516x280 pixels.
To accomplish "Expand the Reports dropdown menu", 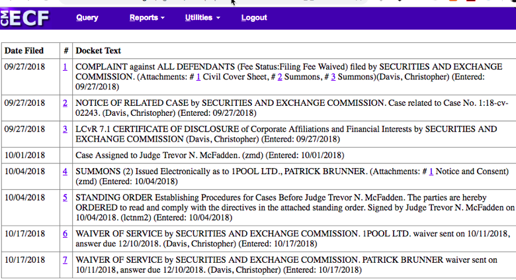I will pyautogui.click(x=147, y=18).
